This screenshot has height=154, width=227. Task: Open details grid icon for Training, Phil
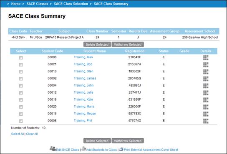(x=206, y=121)
